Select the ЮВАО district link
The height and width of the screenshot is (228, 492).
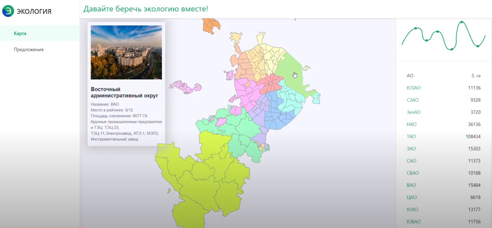coord(413,222)
